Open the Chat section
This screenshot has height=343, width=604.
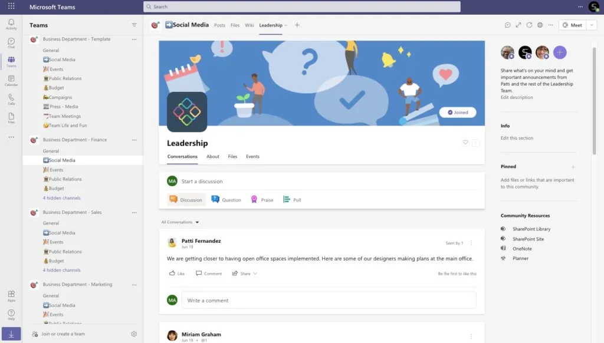(x=11, y=43)
